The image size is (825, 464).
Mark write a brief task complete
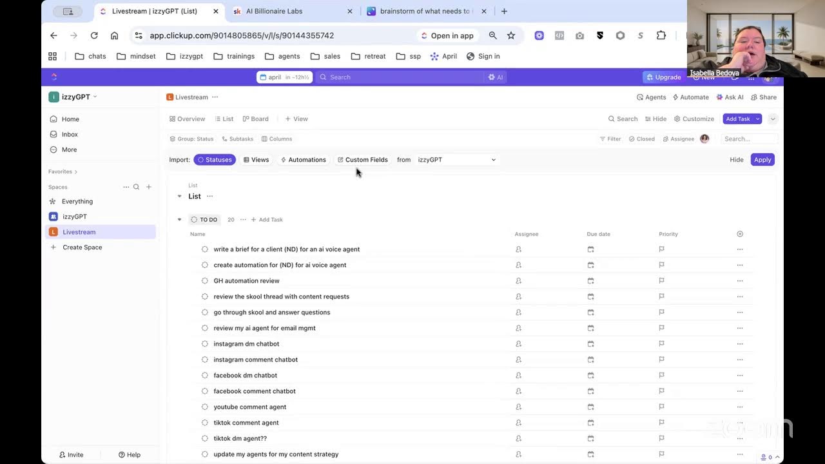(204, 249)
